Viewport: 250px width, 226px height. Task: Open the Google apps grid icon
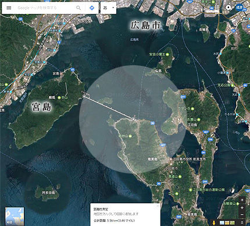(x=217, y=8)
